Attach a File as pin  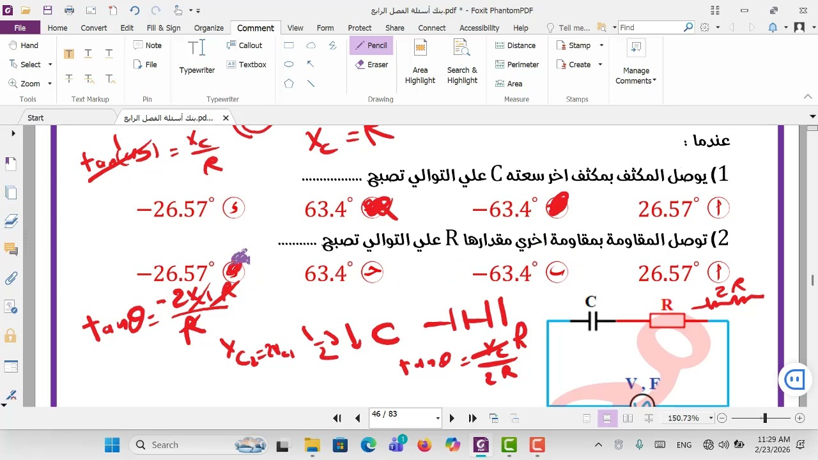pos(145,65)
